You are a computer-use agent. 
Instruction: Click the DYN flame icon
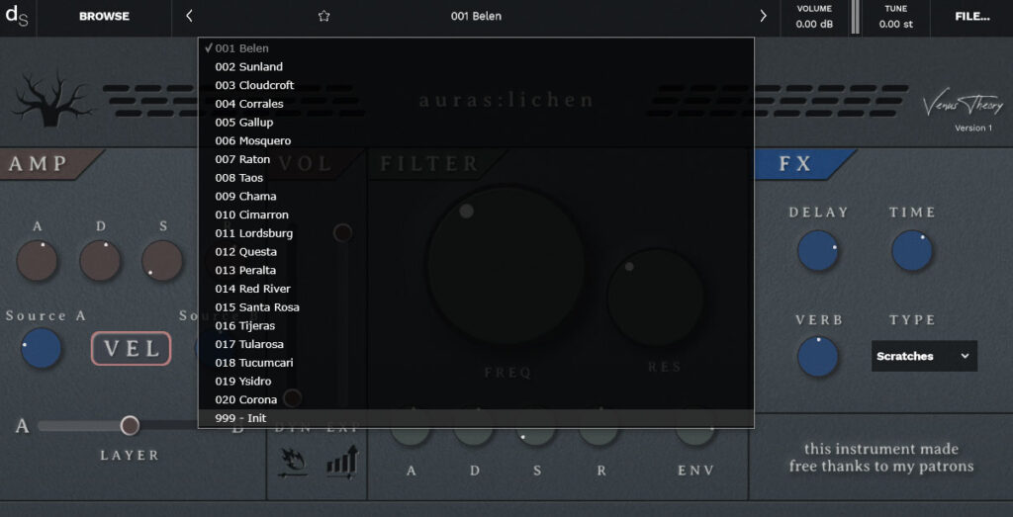click(295, 463)
